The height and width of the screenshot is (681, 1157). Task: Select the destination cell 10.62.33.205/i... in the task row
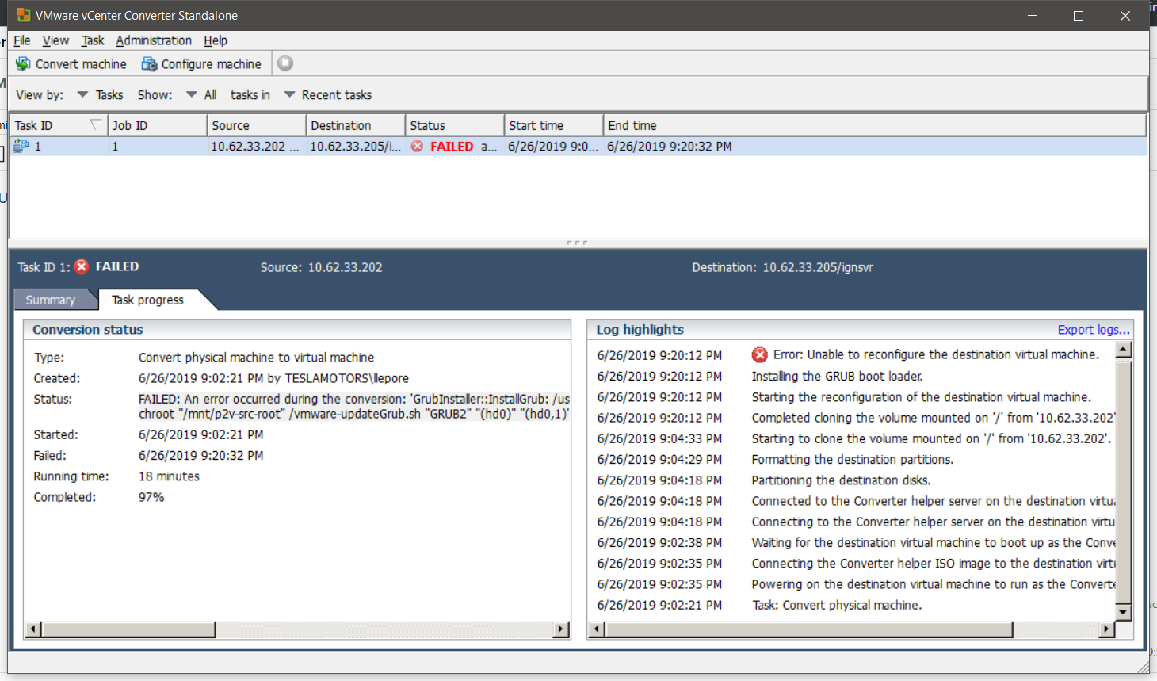click(356, 146)
